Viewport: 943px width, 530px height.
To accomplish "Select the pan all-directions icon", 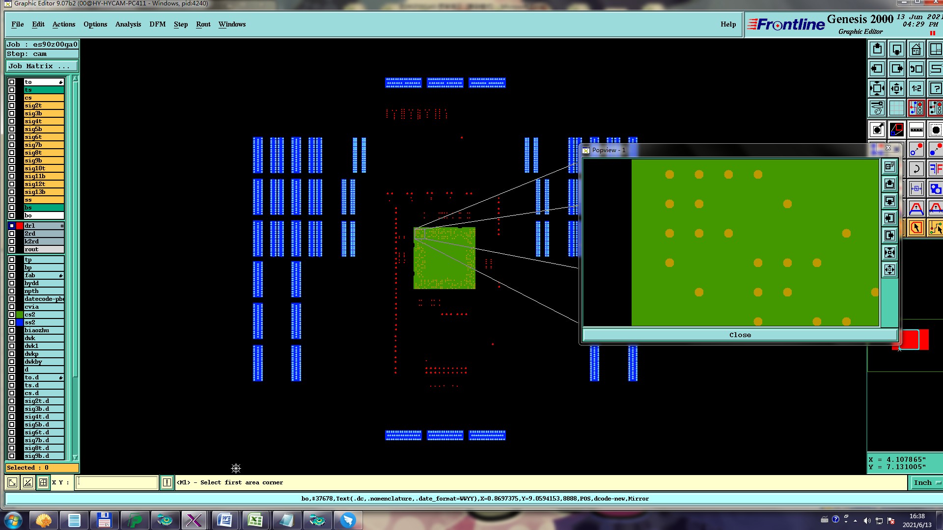I will [x=896, y=89].
